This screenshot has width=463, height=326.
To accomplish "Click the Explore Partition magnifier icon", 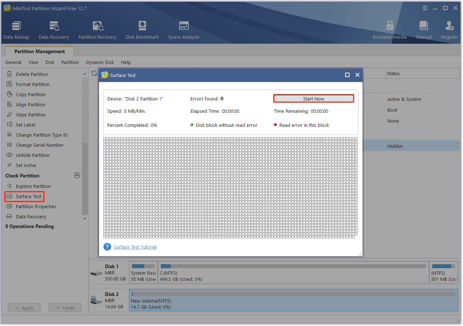I will click(x=9, y=186).
